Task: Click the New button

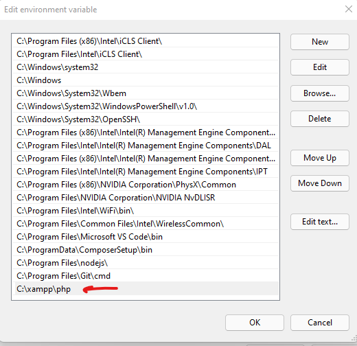Action: [x=320, y=42]
